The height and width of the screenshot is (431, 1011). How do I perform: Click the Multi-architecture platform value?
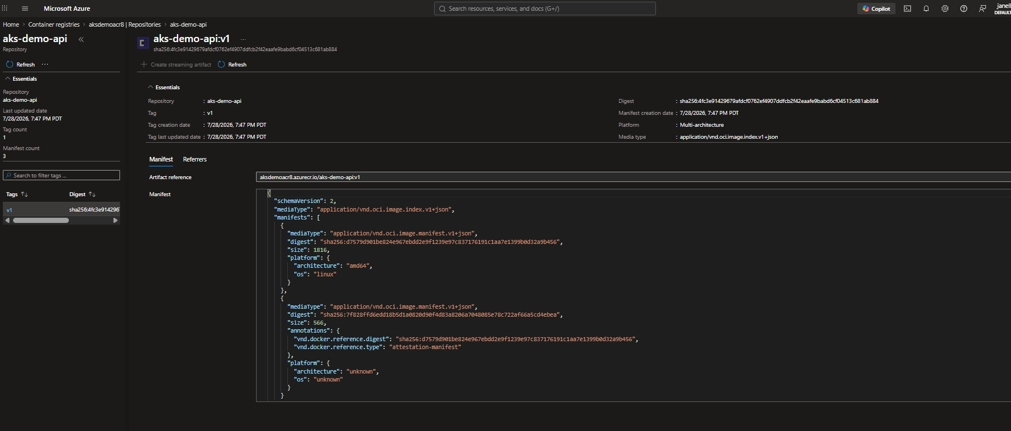tap(701, 125)
